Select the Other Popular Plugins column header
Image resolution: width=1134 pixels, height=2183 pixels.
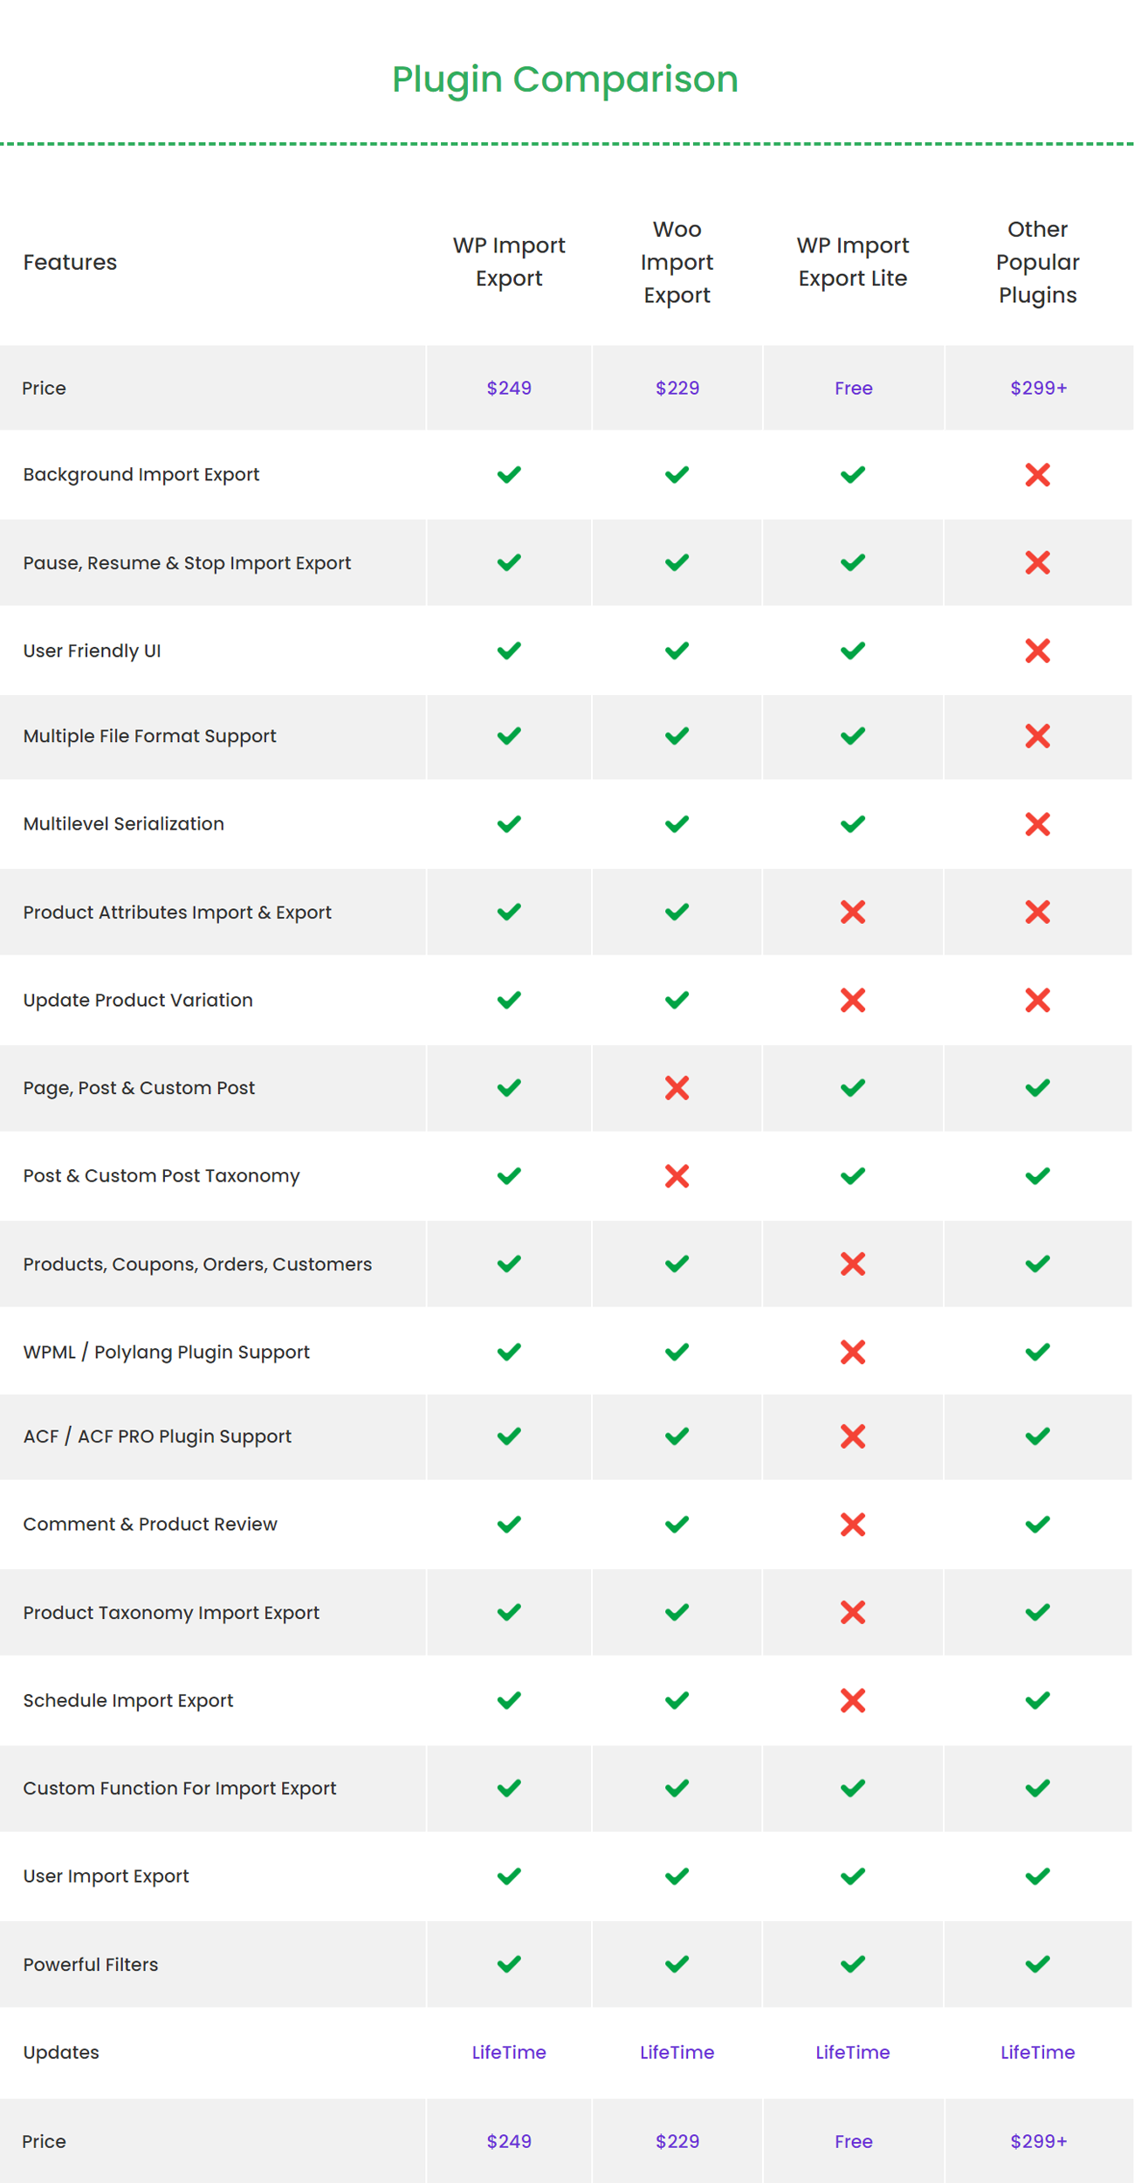coord(1037,262)
